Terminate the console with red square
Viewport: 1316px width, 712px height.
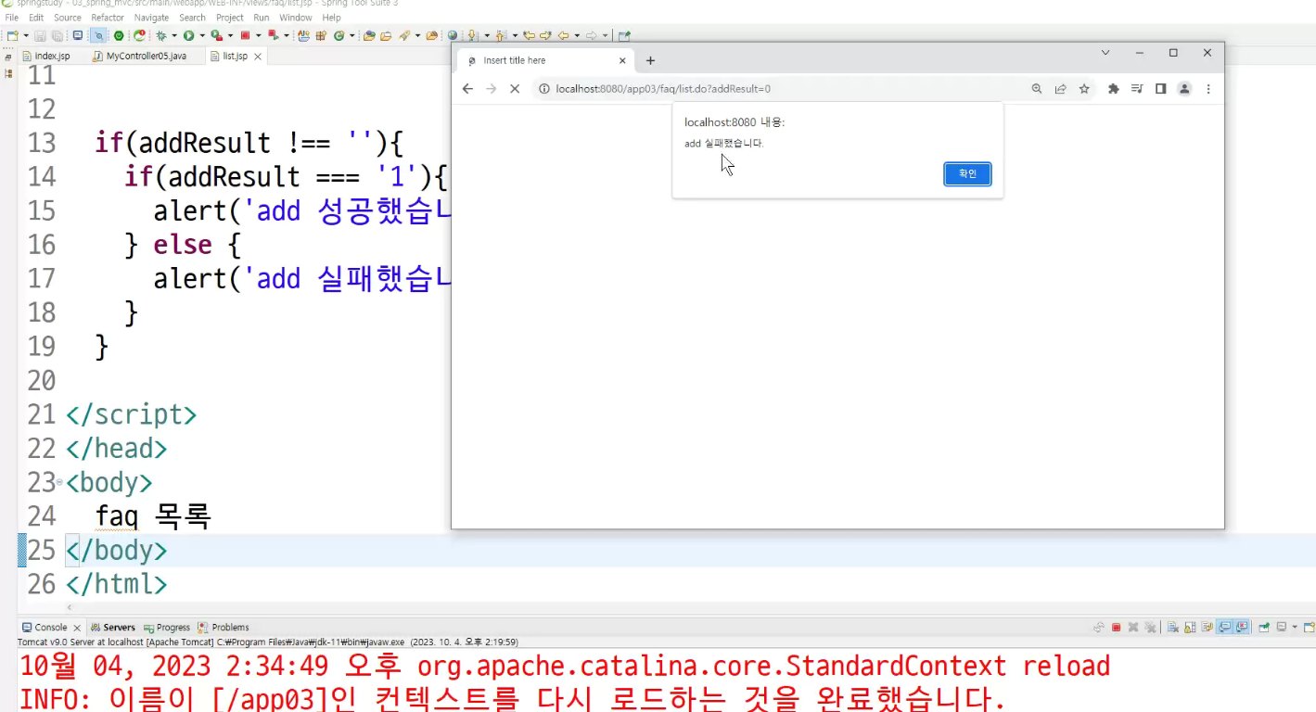[x=1116, y=628]
